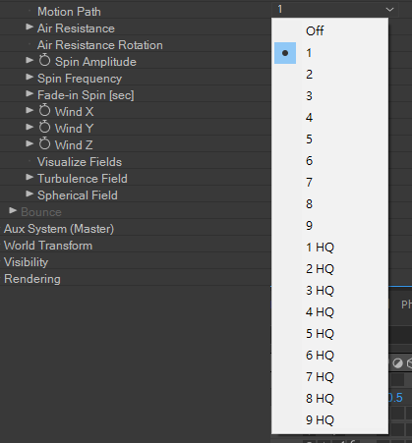Toggle the Spin Amplitude stopwatch icon
The image size is (412, 443).
point(44,61)
